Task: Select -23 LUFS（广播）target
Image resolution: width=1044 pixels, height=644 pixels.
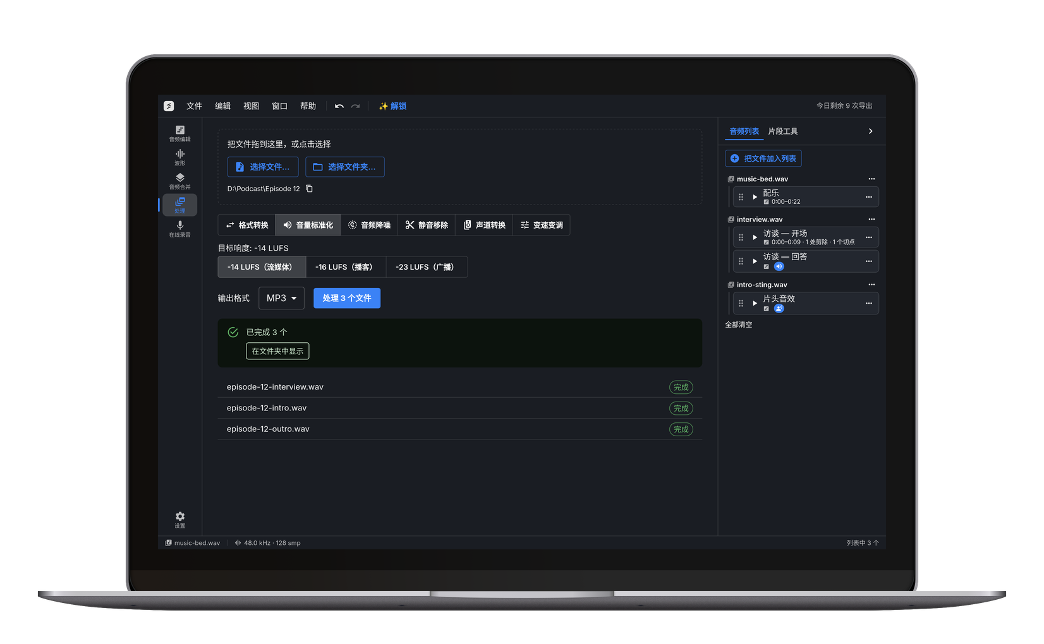Action: (427, 267)
